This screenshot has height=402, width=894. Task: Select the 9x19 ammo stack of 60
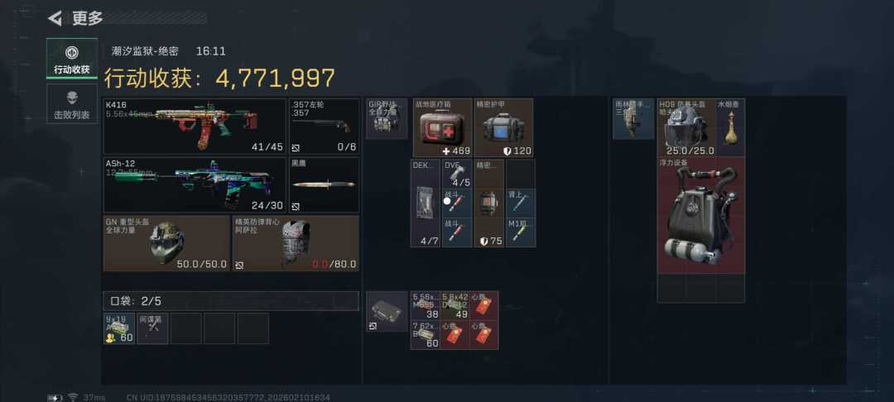(x=119, y=328)
